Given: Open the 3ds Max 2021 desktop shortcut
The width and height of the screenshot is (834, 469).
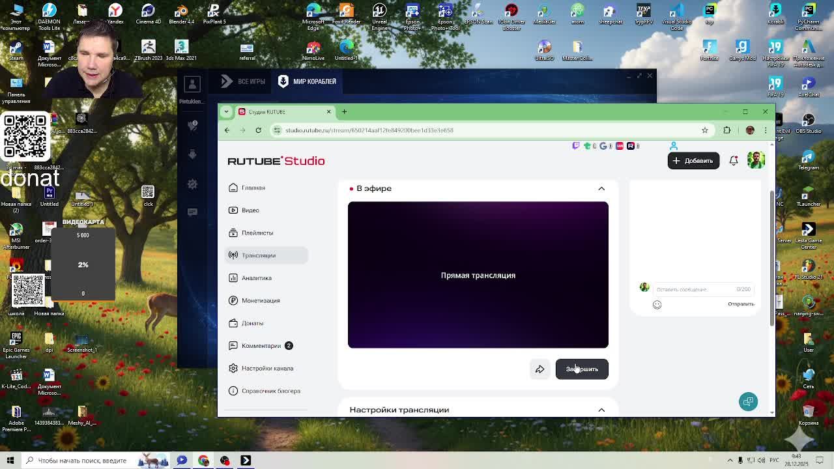Looking at the screenshot, I should click(181, 50).
